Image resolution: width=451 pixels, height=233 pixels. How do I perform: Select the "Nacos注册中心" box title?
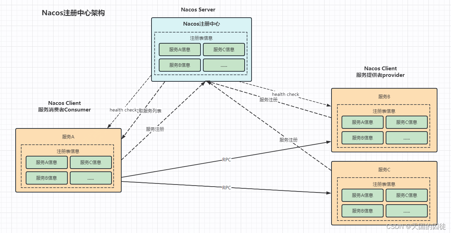[x=202, y=24]
